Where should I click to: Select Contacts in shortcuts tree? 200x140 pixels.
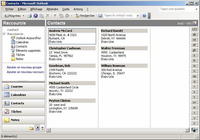19,46
